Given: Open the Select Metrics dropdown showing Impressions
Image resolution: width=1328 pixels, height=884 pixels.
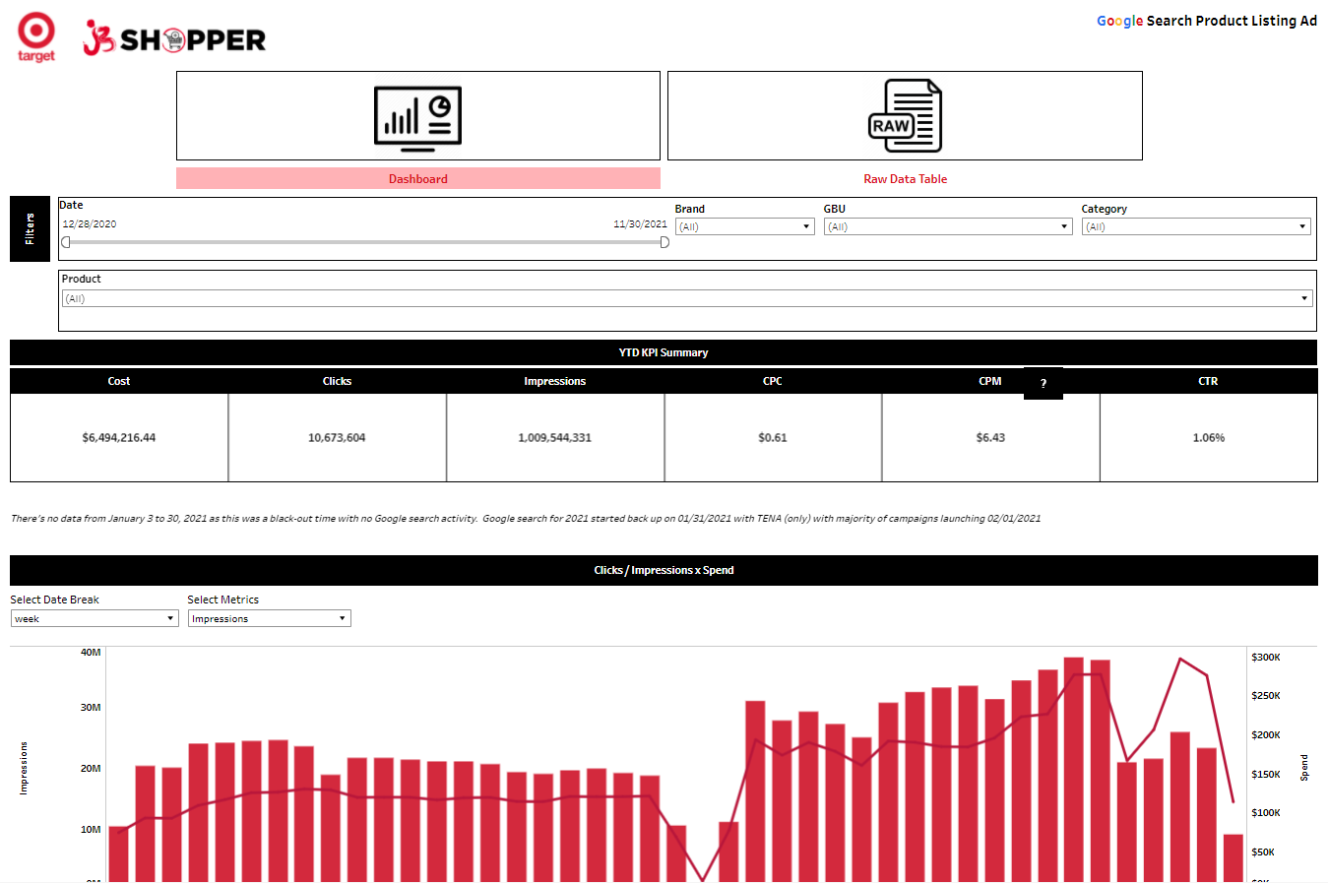Looking at the screenshot, I should point(342,618).
